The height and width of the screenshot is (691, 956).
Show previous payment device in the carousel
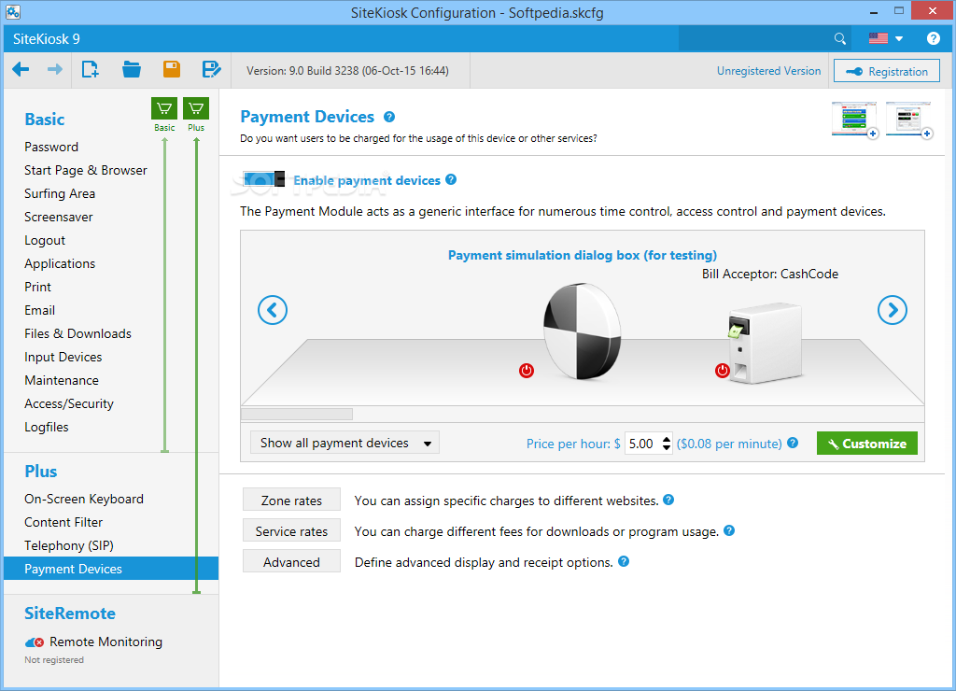[273, 310]
